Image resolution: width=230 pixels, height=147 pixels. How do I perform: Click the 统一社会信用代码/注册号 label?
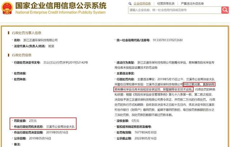(x=133, y=40)
